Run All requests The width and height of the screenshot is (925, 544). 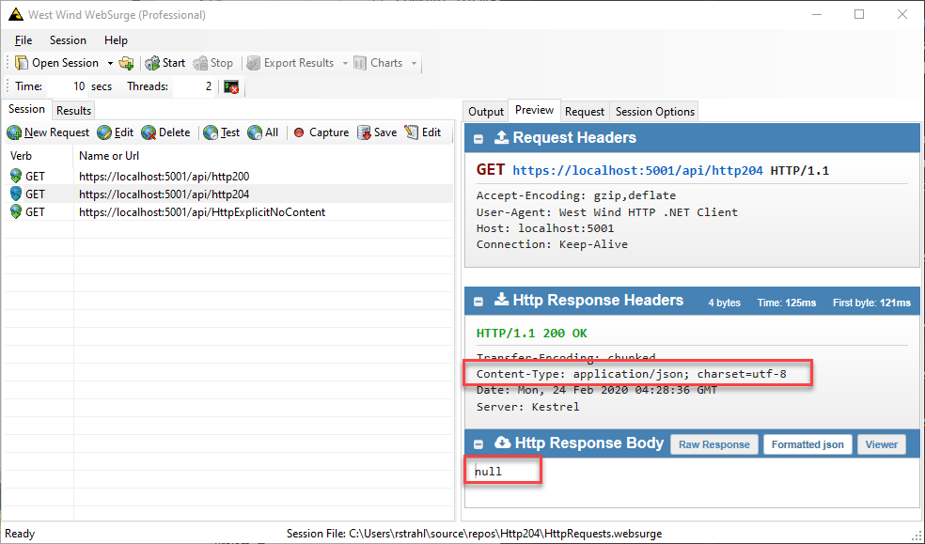[263, 132]
